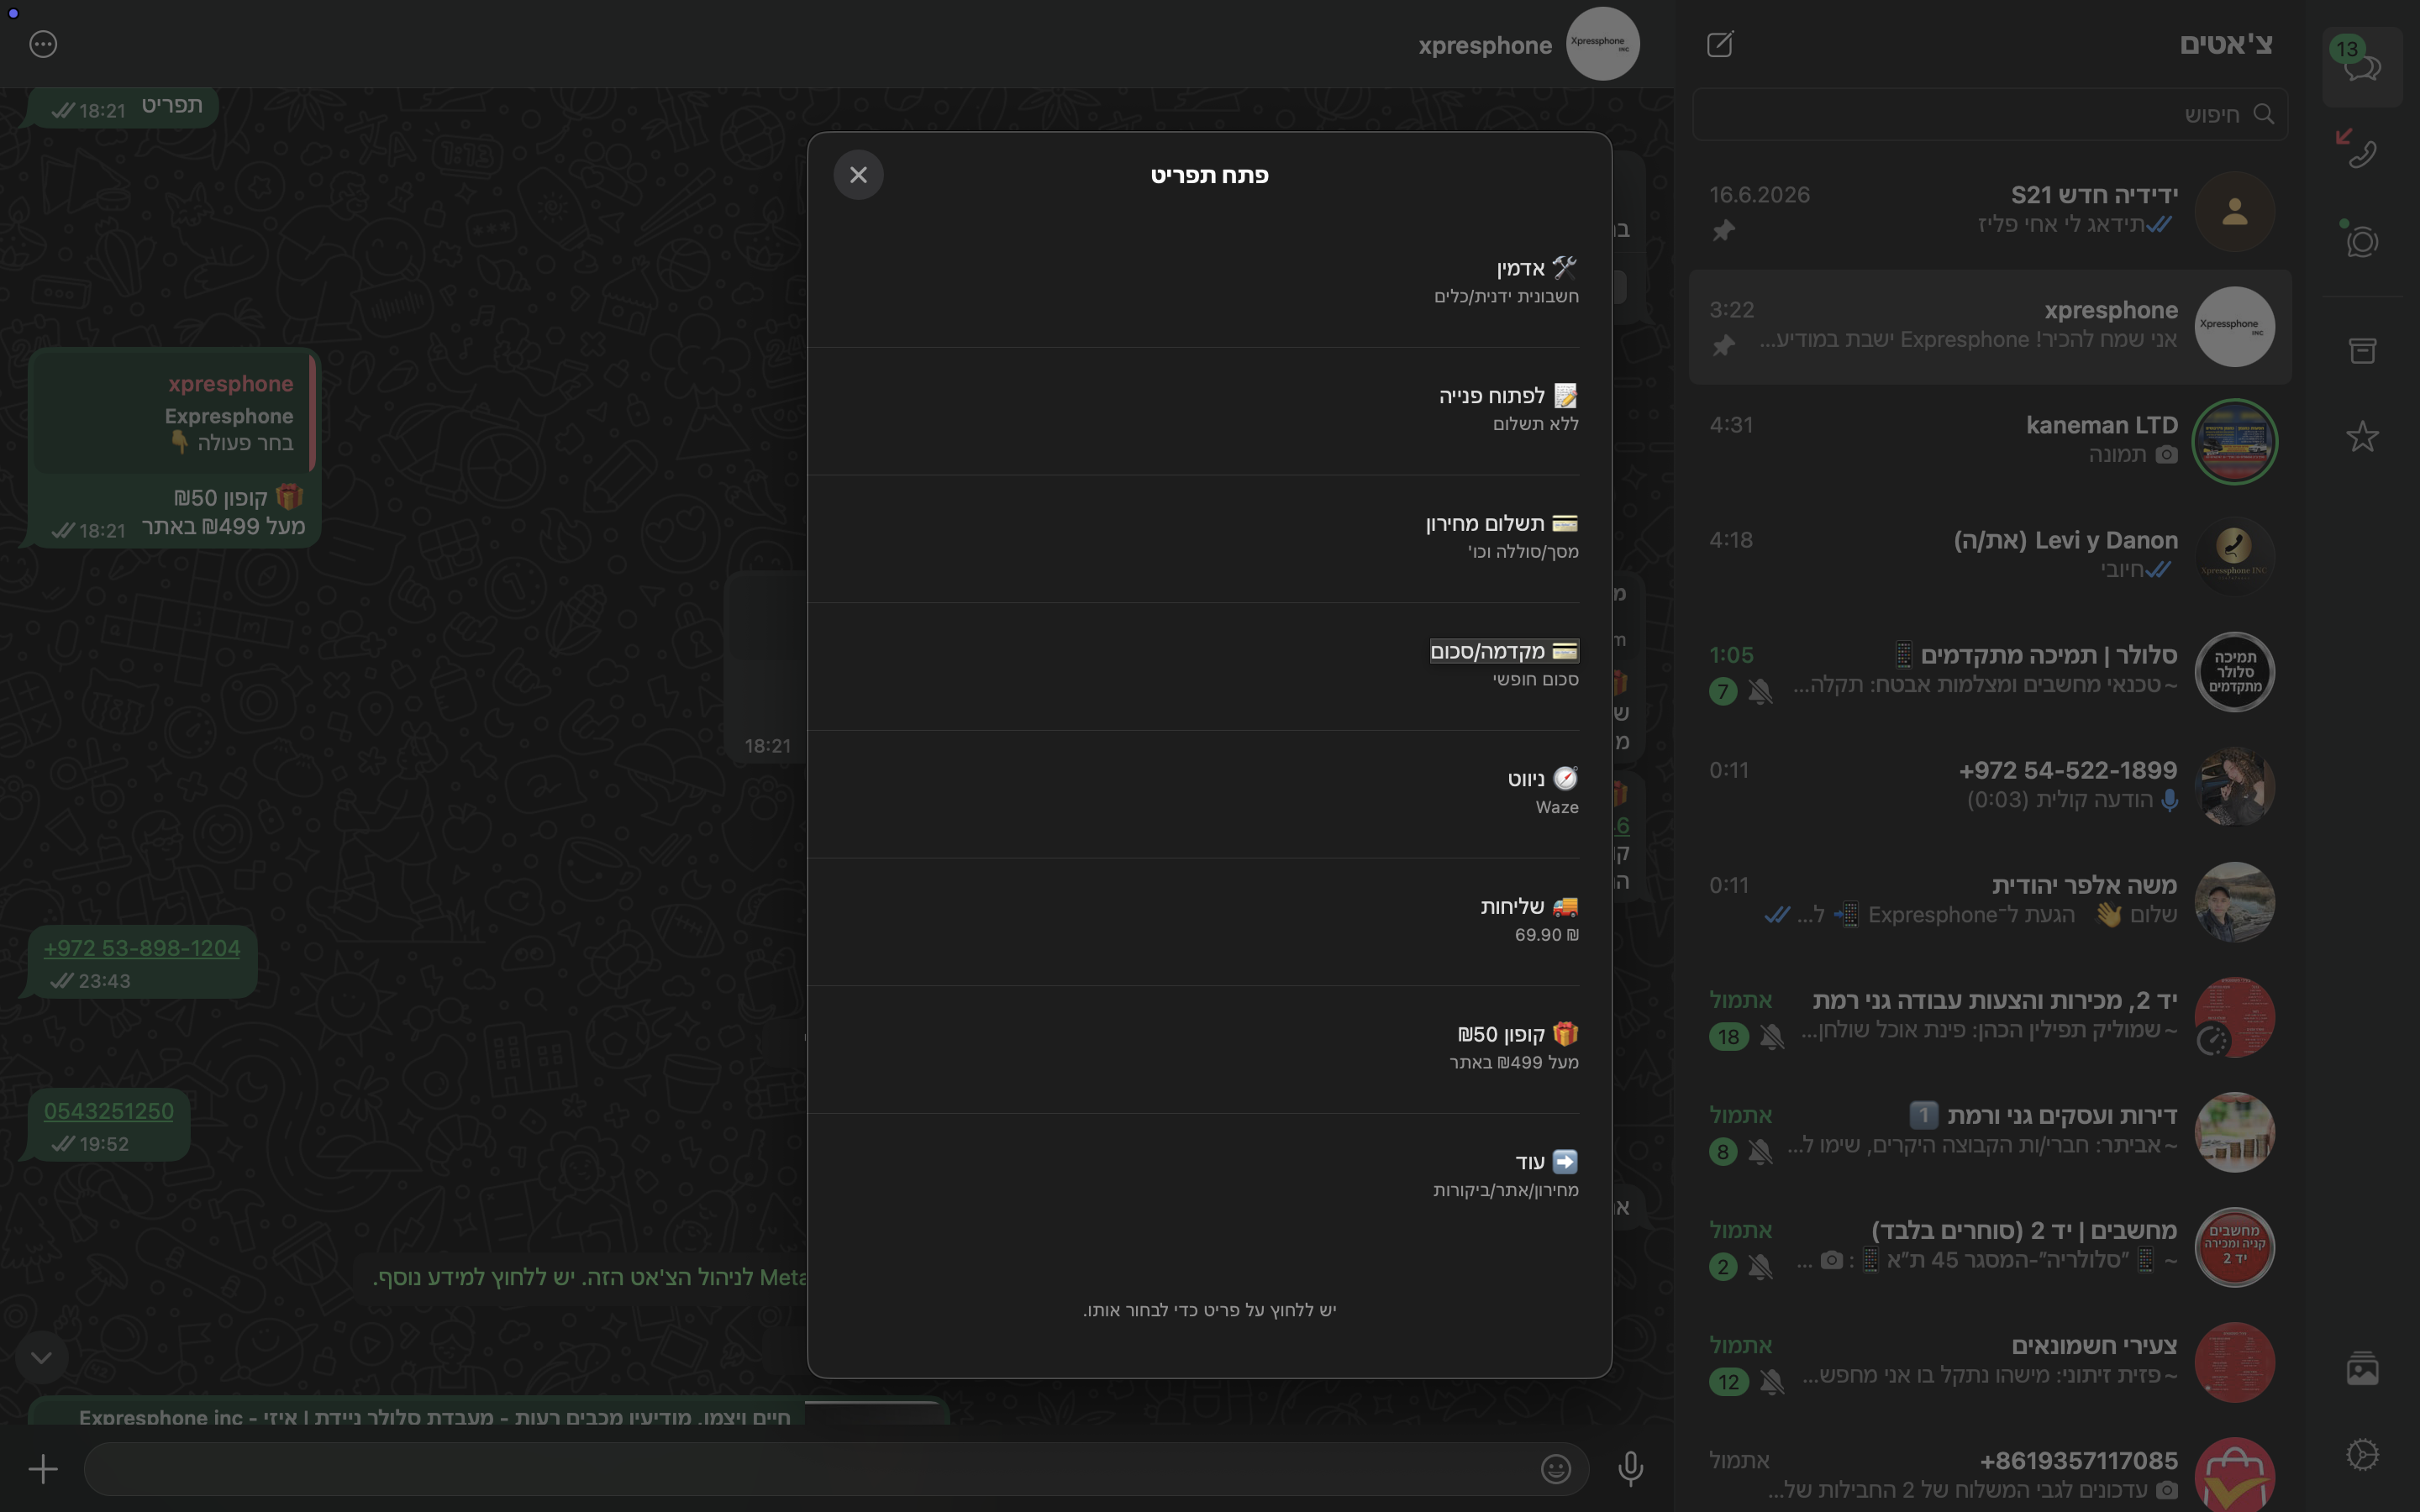Click the search magnifier icon

2264,115
